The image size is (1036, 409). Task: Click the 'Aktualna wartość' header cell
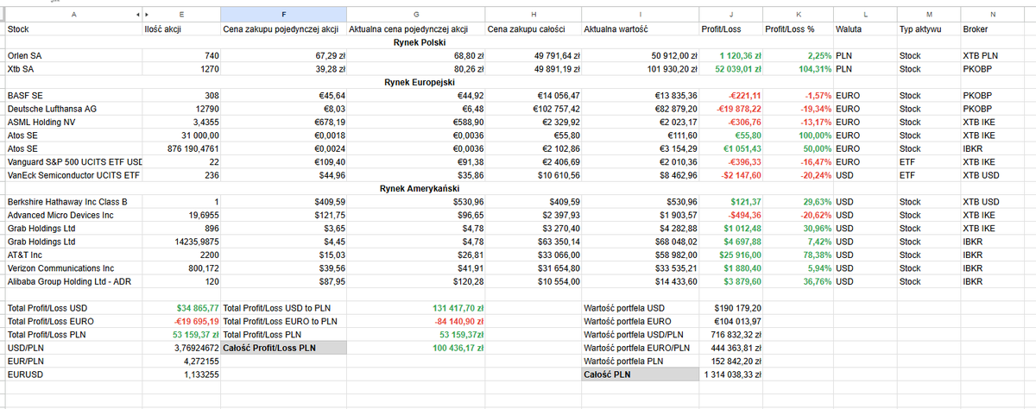pos(640,28)
